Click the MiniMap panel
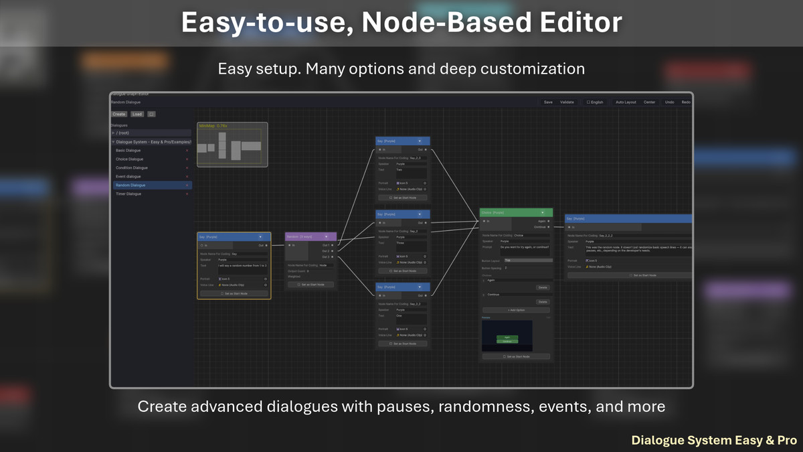The image size is (803, 452). [232, 145]
